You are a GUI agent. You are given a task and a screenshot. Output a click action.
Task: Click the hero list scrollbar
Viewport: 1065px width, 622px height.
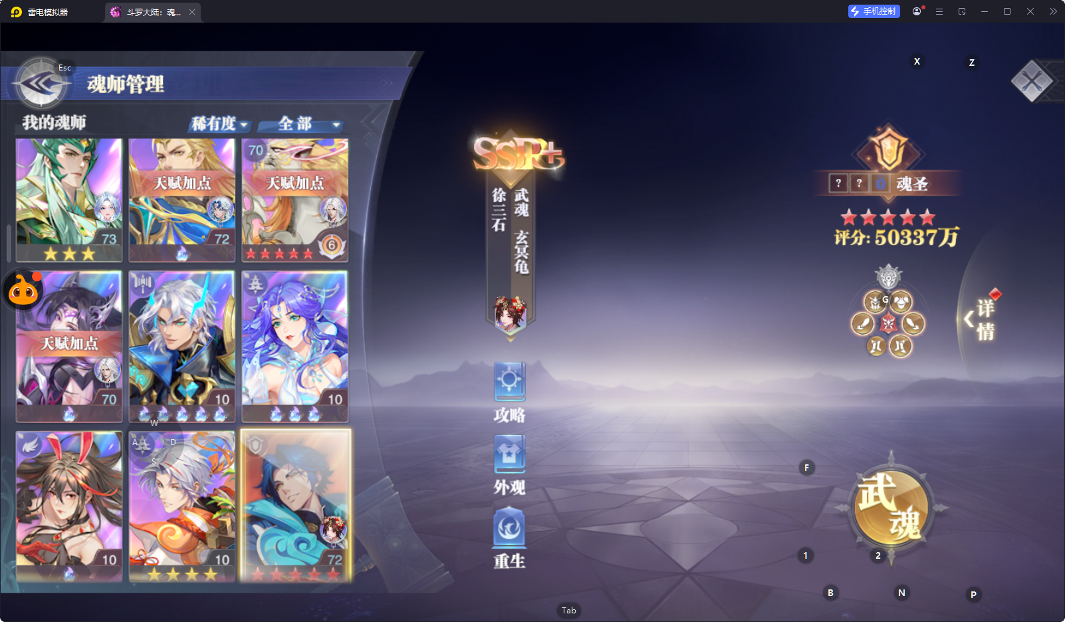9,243
